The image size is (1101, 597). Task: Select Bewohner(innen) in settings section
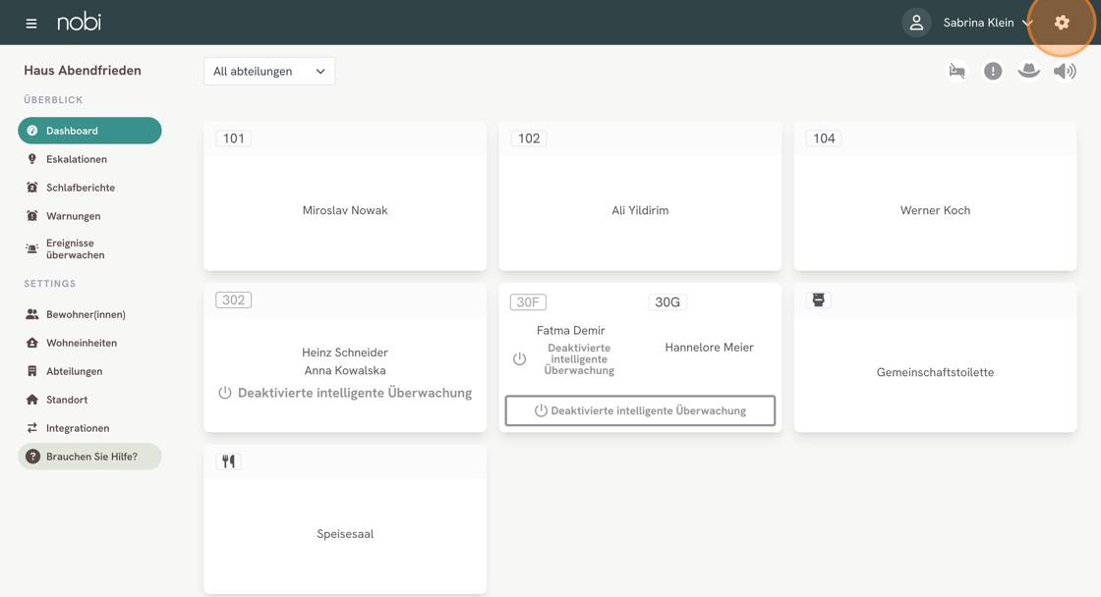click(86, 314)
